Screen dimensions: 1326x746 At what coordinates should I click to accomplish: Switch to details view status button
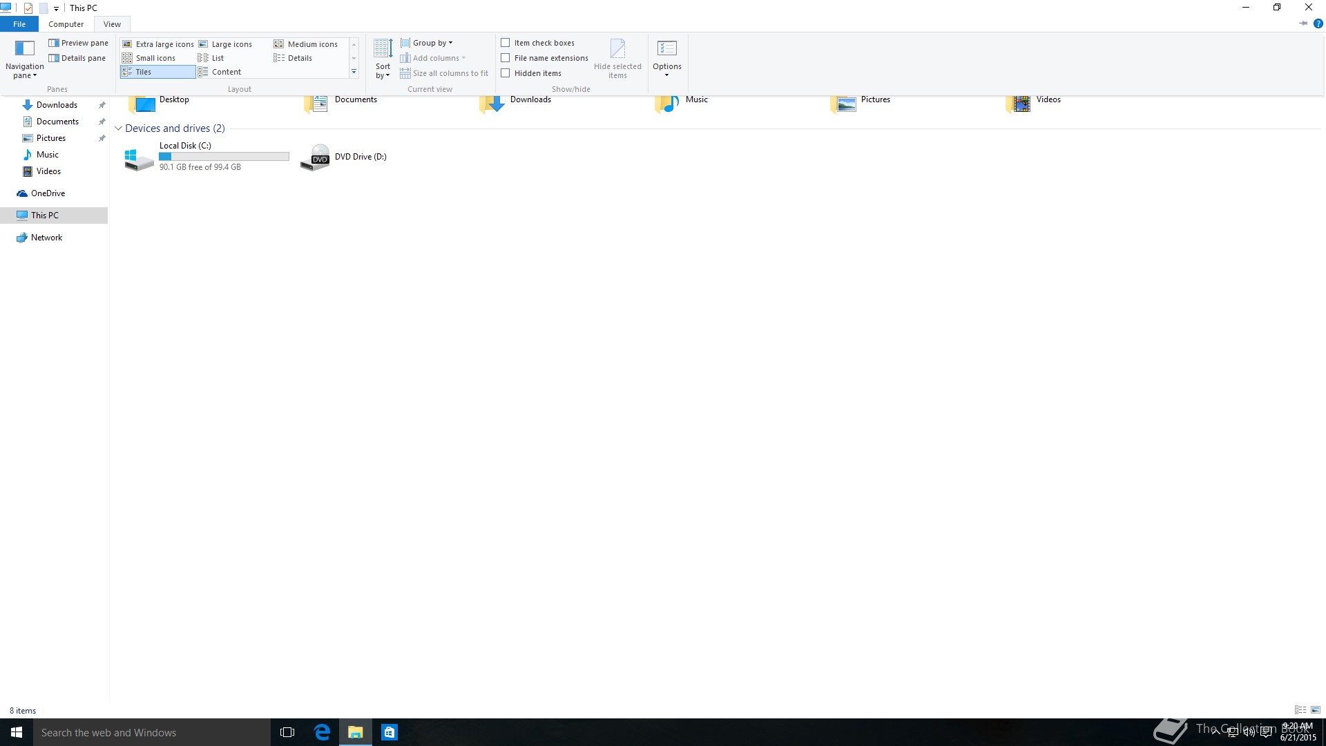coord(1300,710)
